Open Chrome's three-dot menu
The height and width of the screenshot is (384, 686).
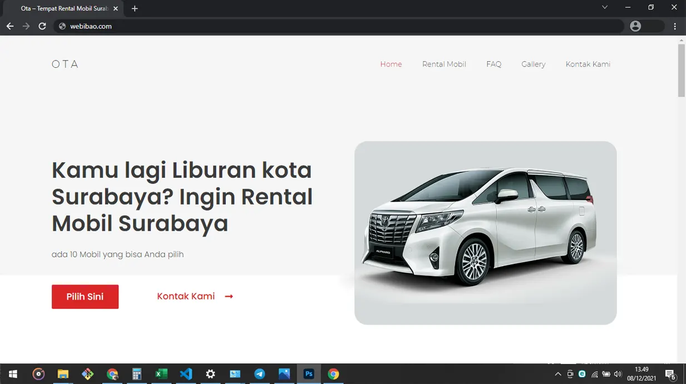675,26
